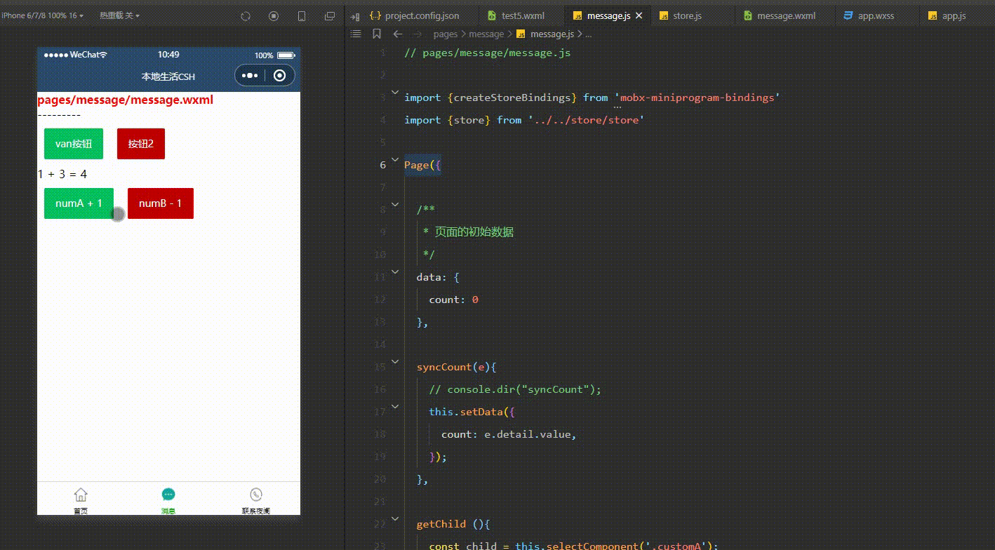
Task: Click the bookmark icon next to the breadcrumb
Action: [x=377, y=34]
